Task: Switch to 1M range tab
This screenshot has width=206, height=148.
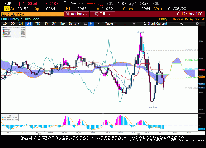Action: 21,23
